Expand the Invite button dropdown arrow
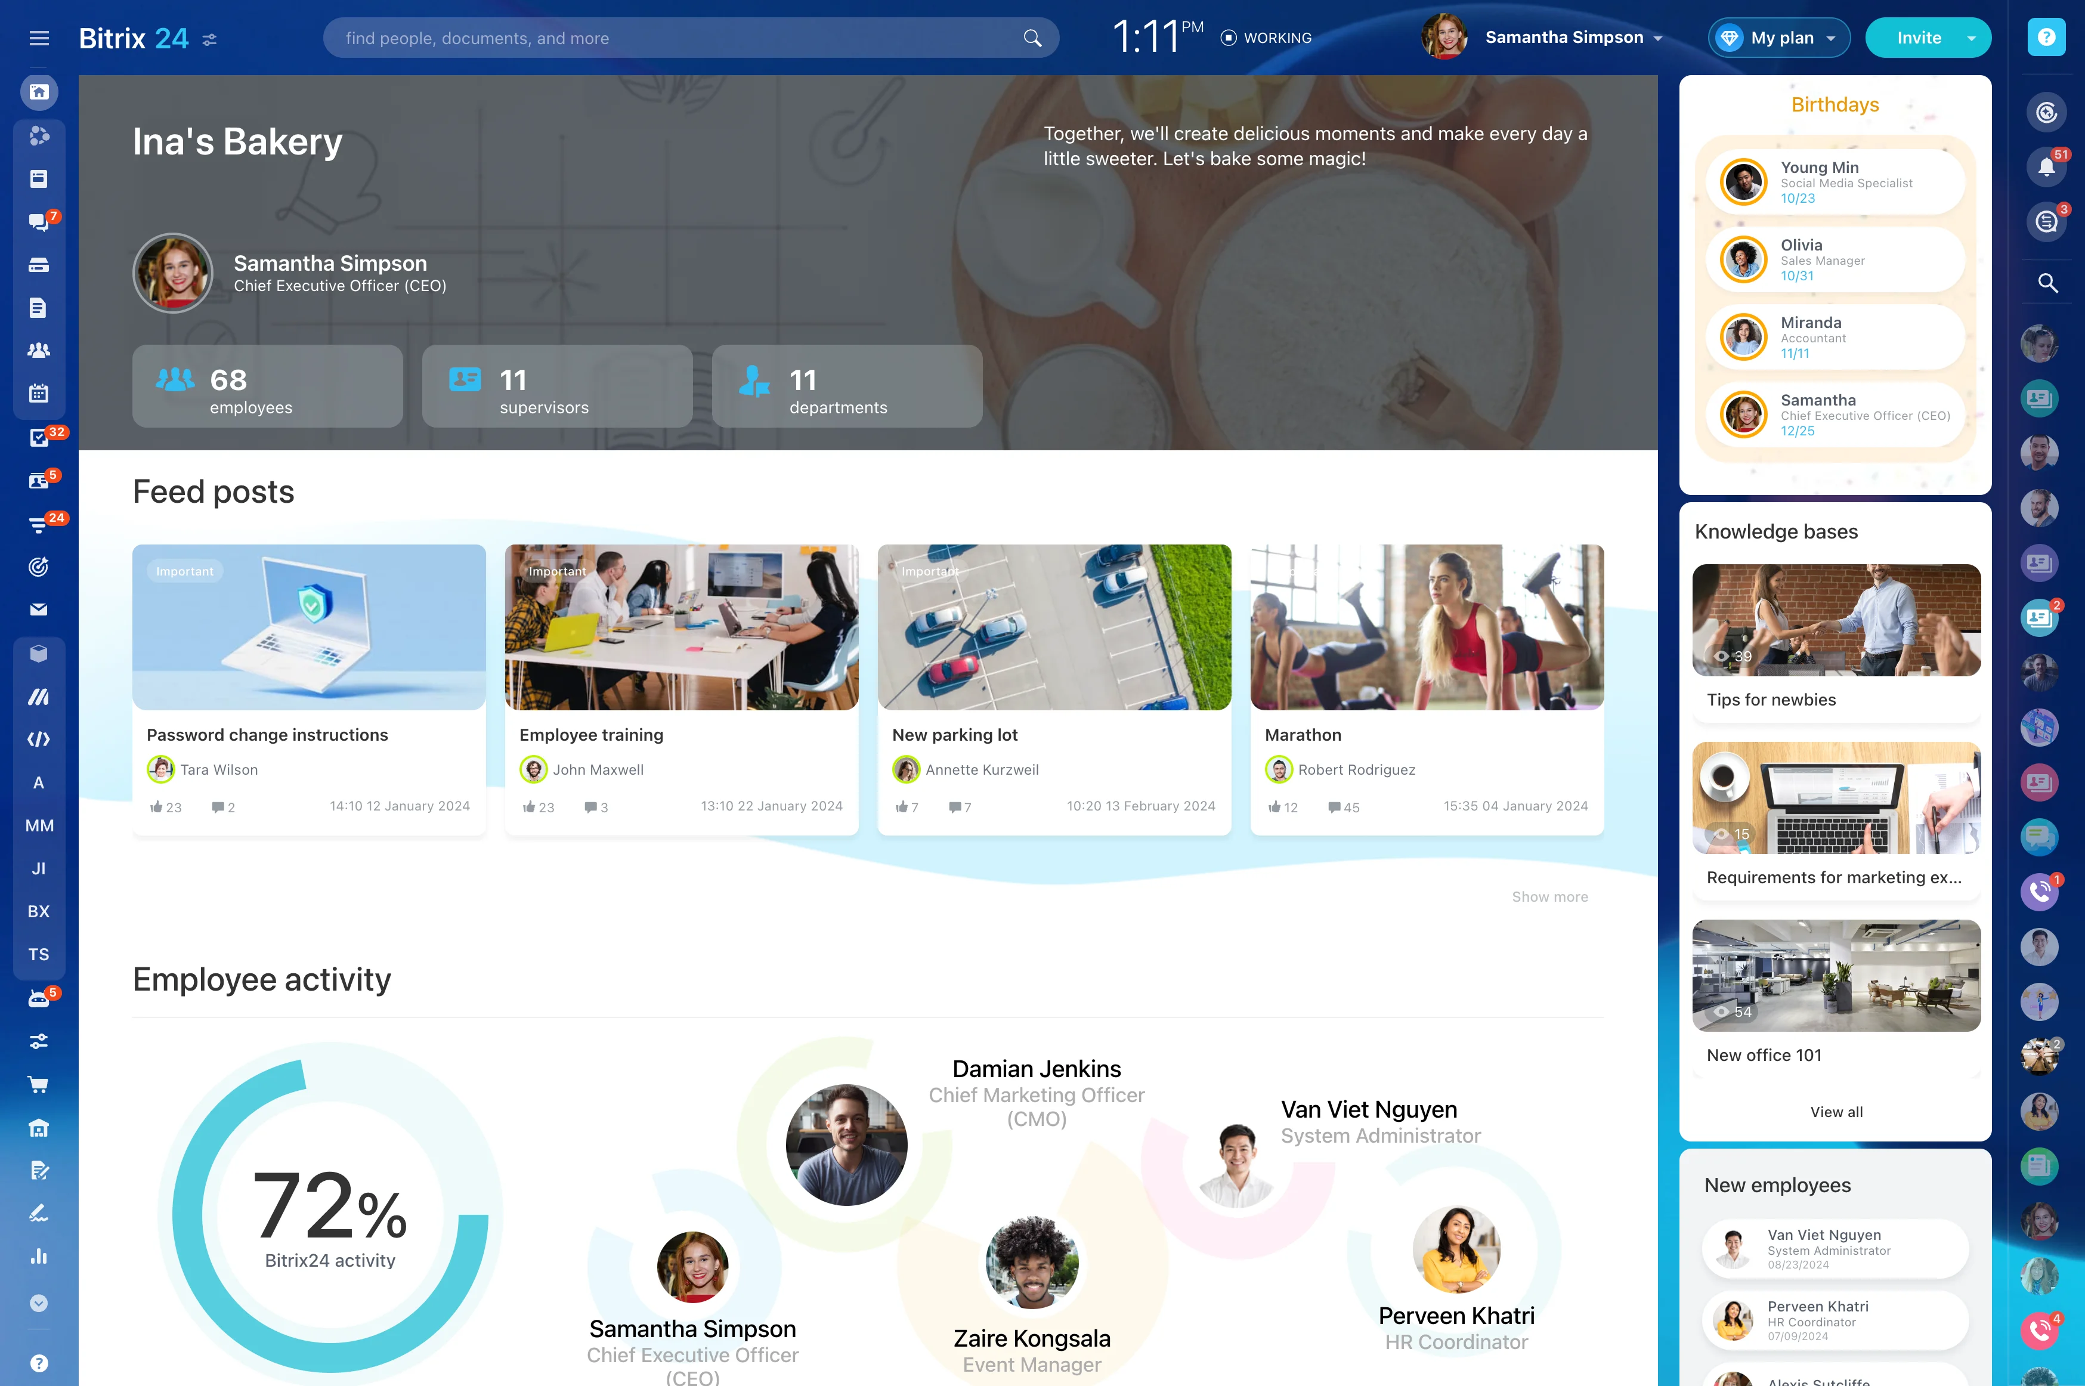The image size is (2085, 1386). tap(1971, 38)
